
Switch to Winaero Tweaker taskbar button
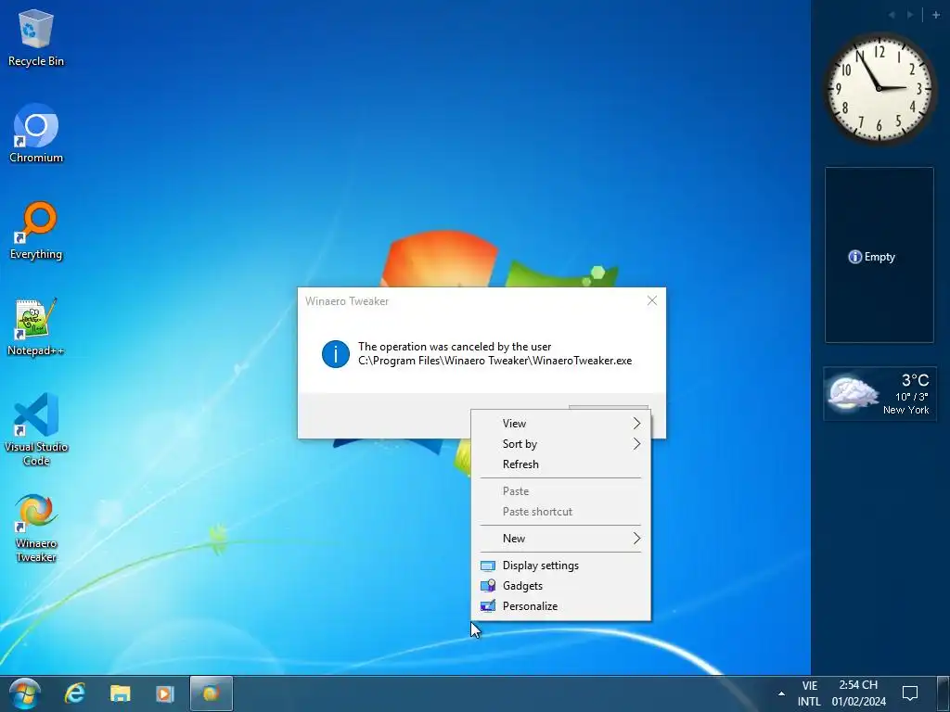[211, 693]
